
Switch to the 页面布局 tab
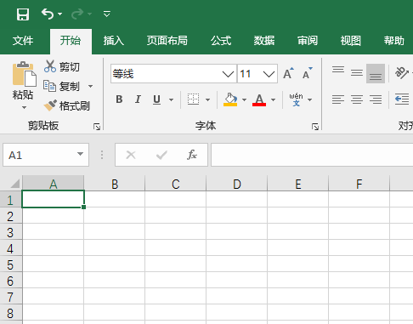(x=167, y=41)
